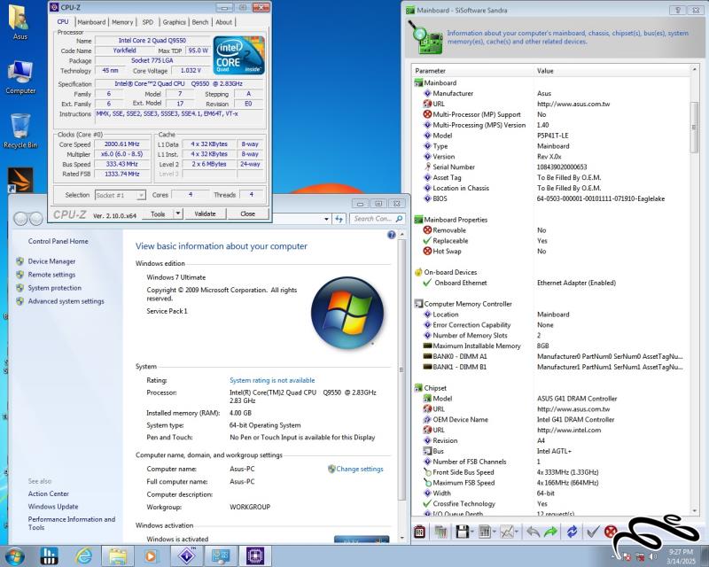
Task: Click the volume speaker icon in system tray
Action: tap(653, 556)
